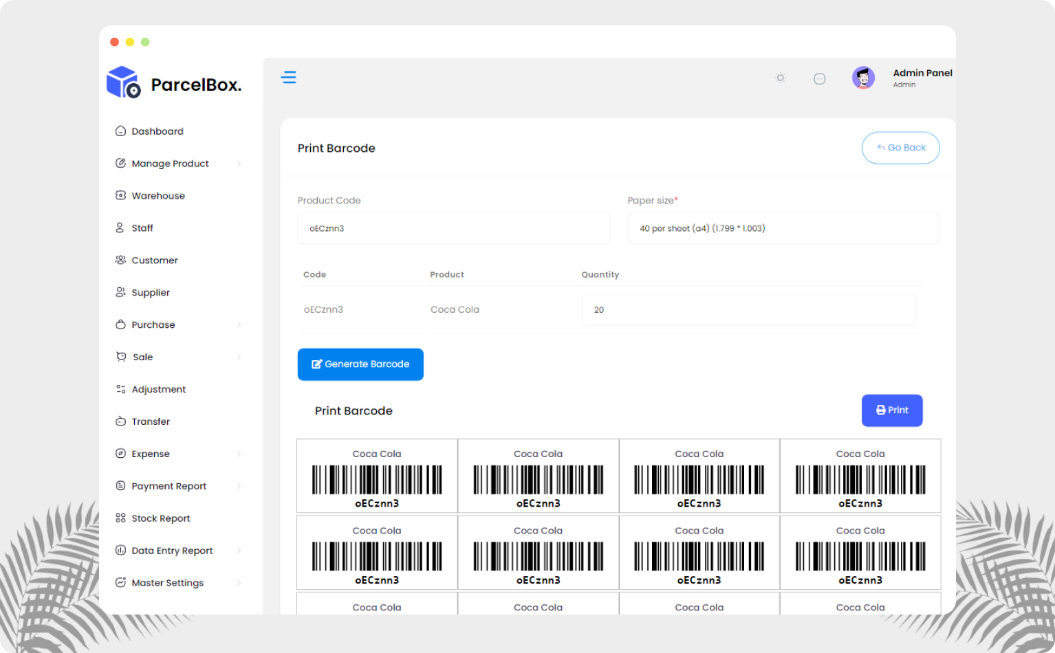The image size is (1055, 653).
Task: Select the Dashboard icon in the sidebar
Action: coord(120,131)
